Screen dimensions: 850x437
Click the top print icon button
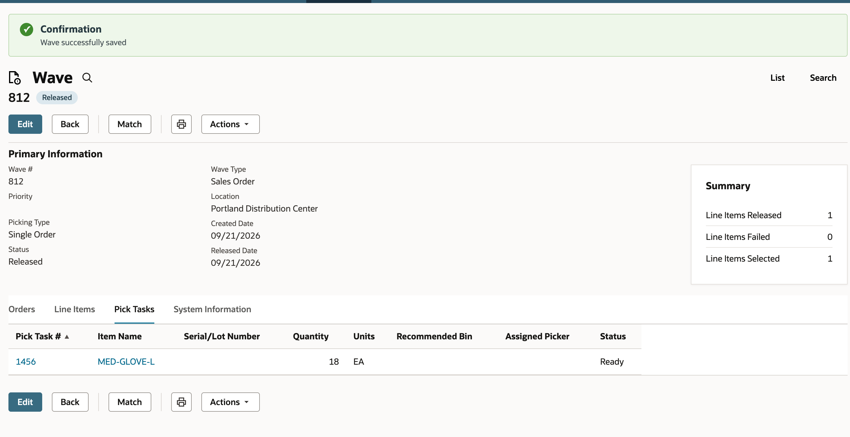pyautogui.click(x=181, y=124)
